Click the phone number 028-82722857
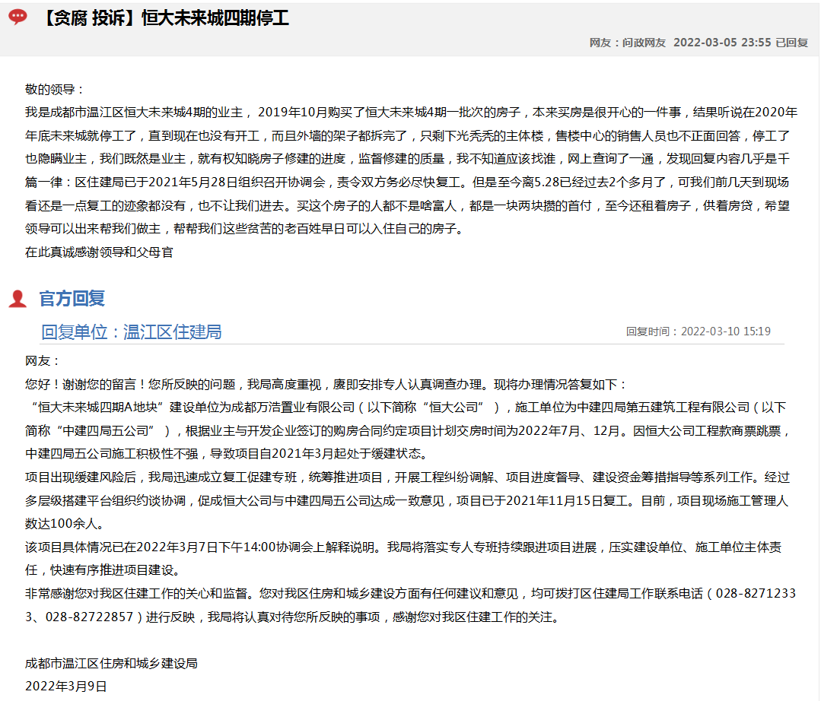 (90, 617)
